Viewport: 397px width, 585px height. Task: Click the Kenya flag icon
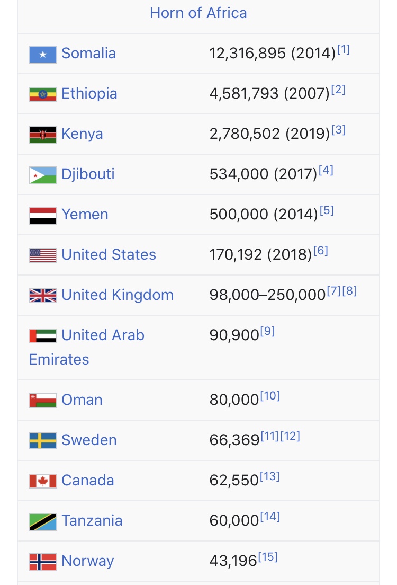pos(43,135)
